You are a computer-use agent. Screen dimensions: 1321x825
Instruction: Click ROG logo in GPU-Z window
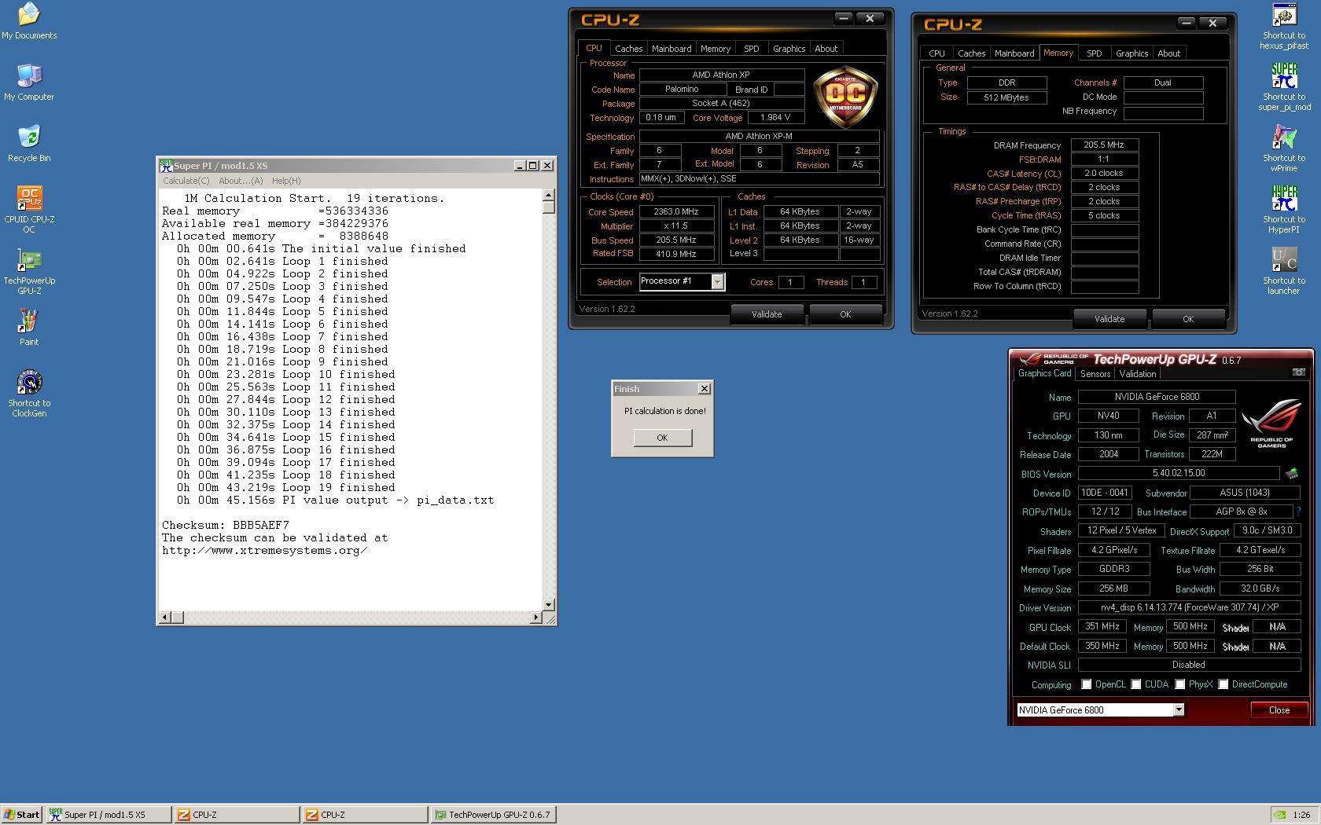click(x=1271, y=423)
